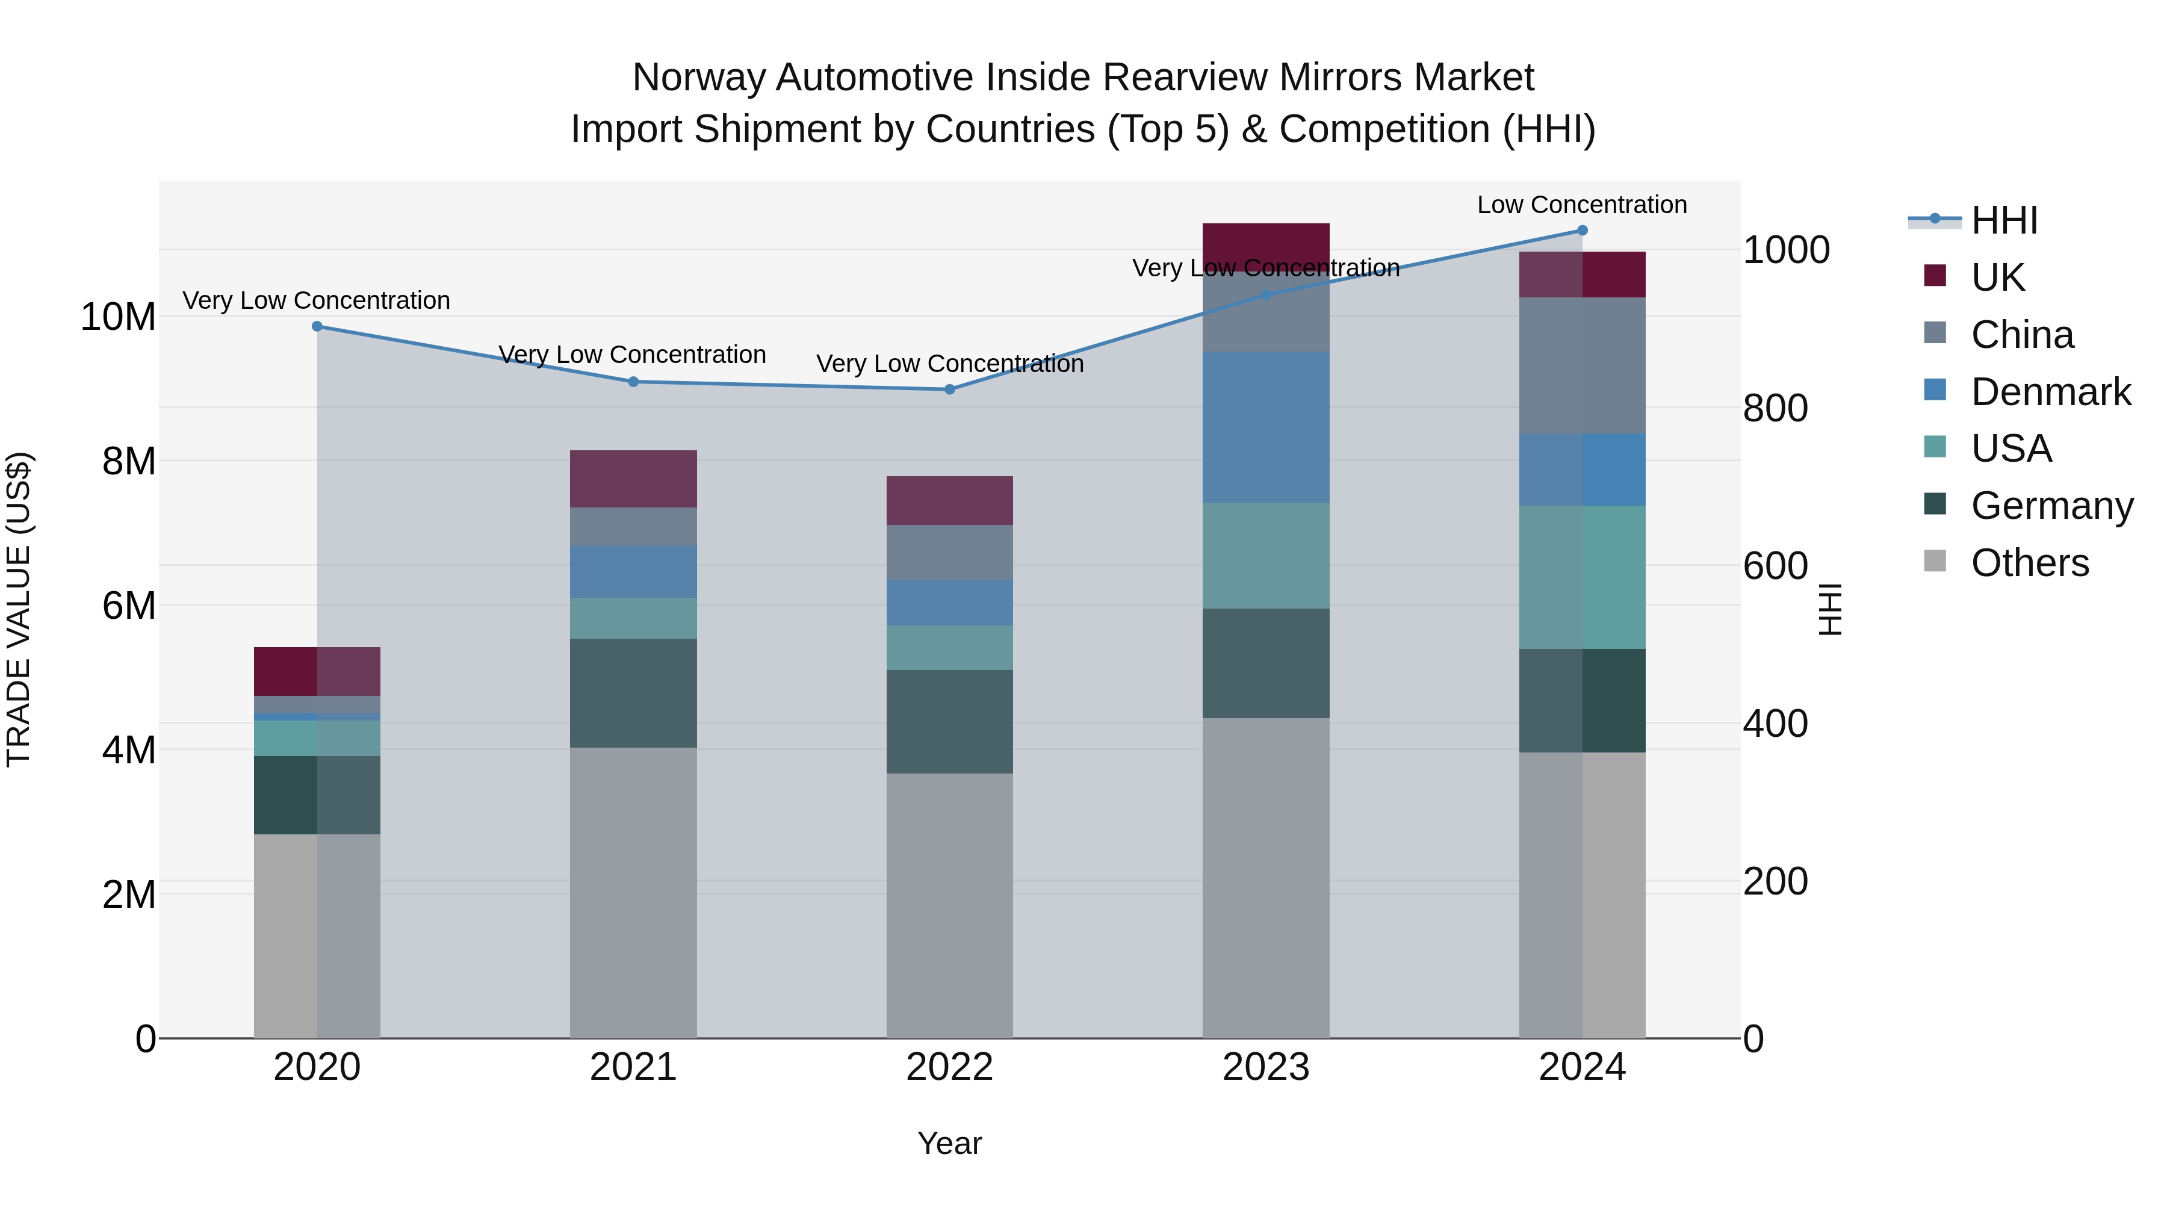Viewport: 2167px width, 1219px height.
Task: Click the HHI data point for 2022
Action: [950, 389]
